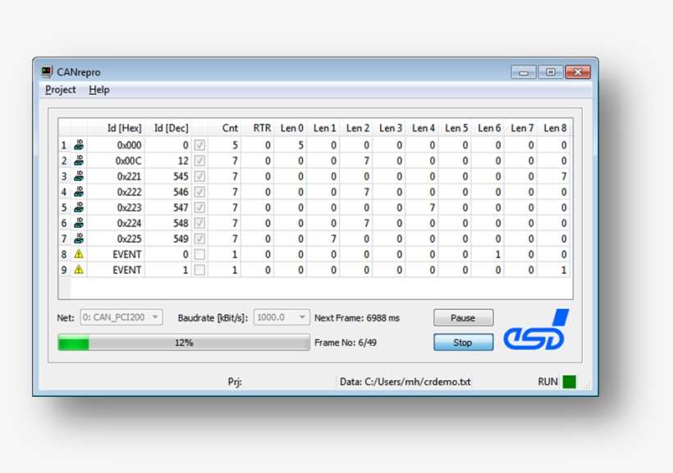Click the esd logo

pyautogui.click(x=536, y=330)
